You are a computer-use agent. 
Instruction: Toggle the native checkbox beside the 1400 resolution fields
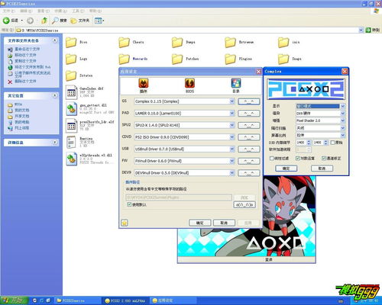[332, 143]
